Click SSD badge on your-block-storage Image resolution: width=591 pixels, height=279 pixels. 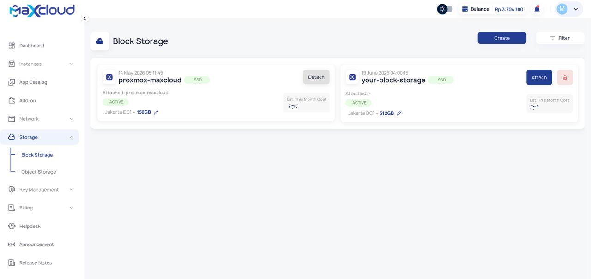pos(441,80)
